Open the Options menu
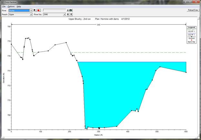The height and width of the screenshot is (140, 201). pyautogui.click(x=11, y=6)
